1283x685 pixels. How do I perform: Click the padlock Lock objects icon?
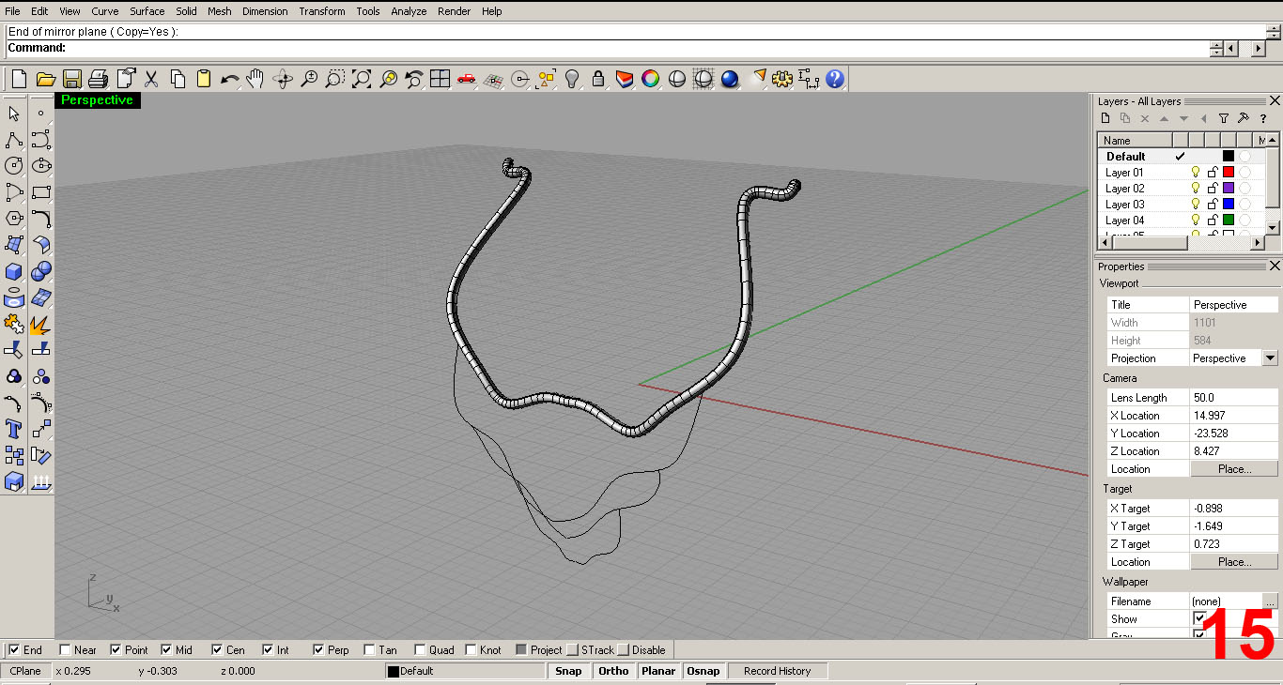pos(597,79)
